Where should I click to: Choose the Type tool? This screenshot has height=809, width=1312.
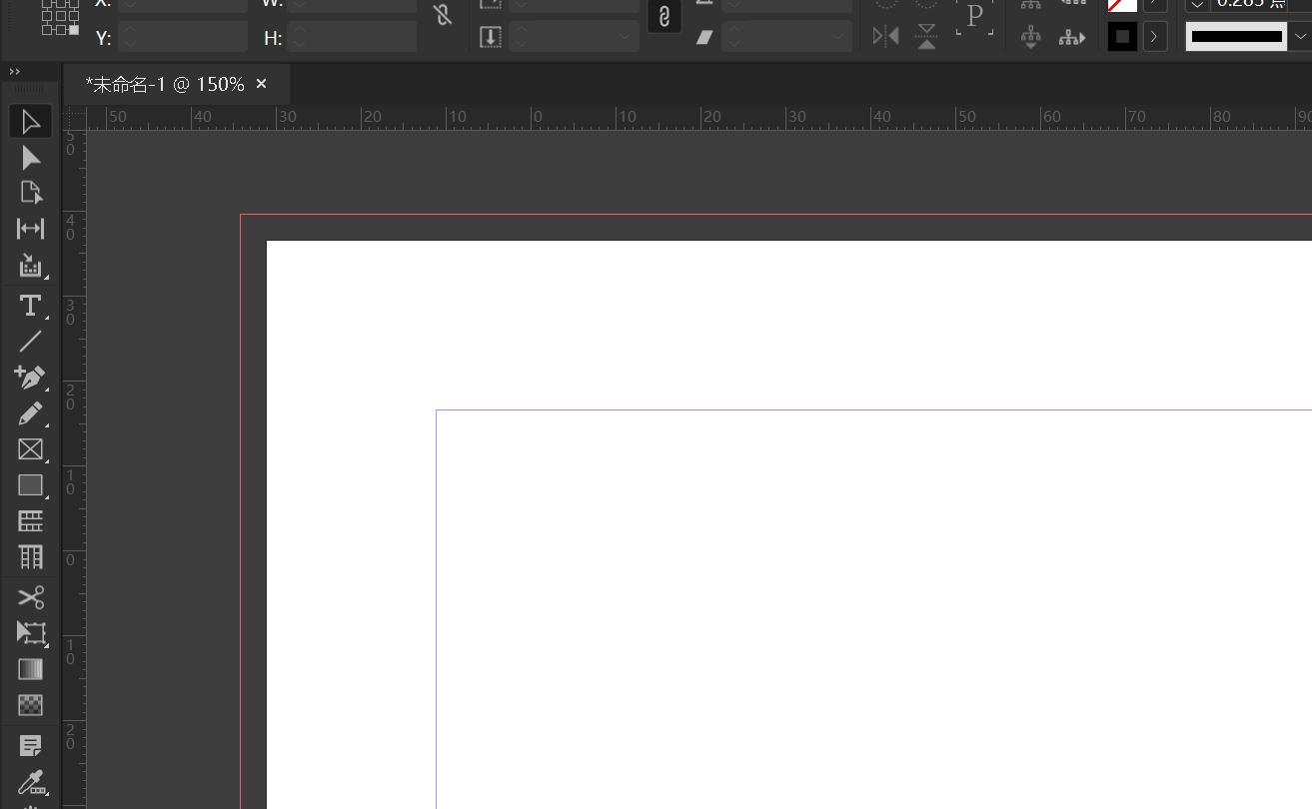pos(31,306)
